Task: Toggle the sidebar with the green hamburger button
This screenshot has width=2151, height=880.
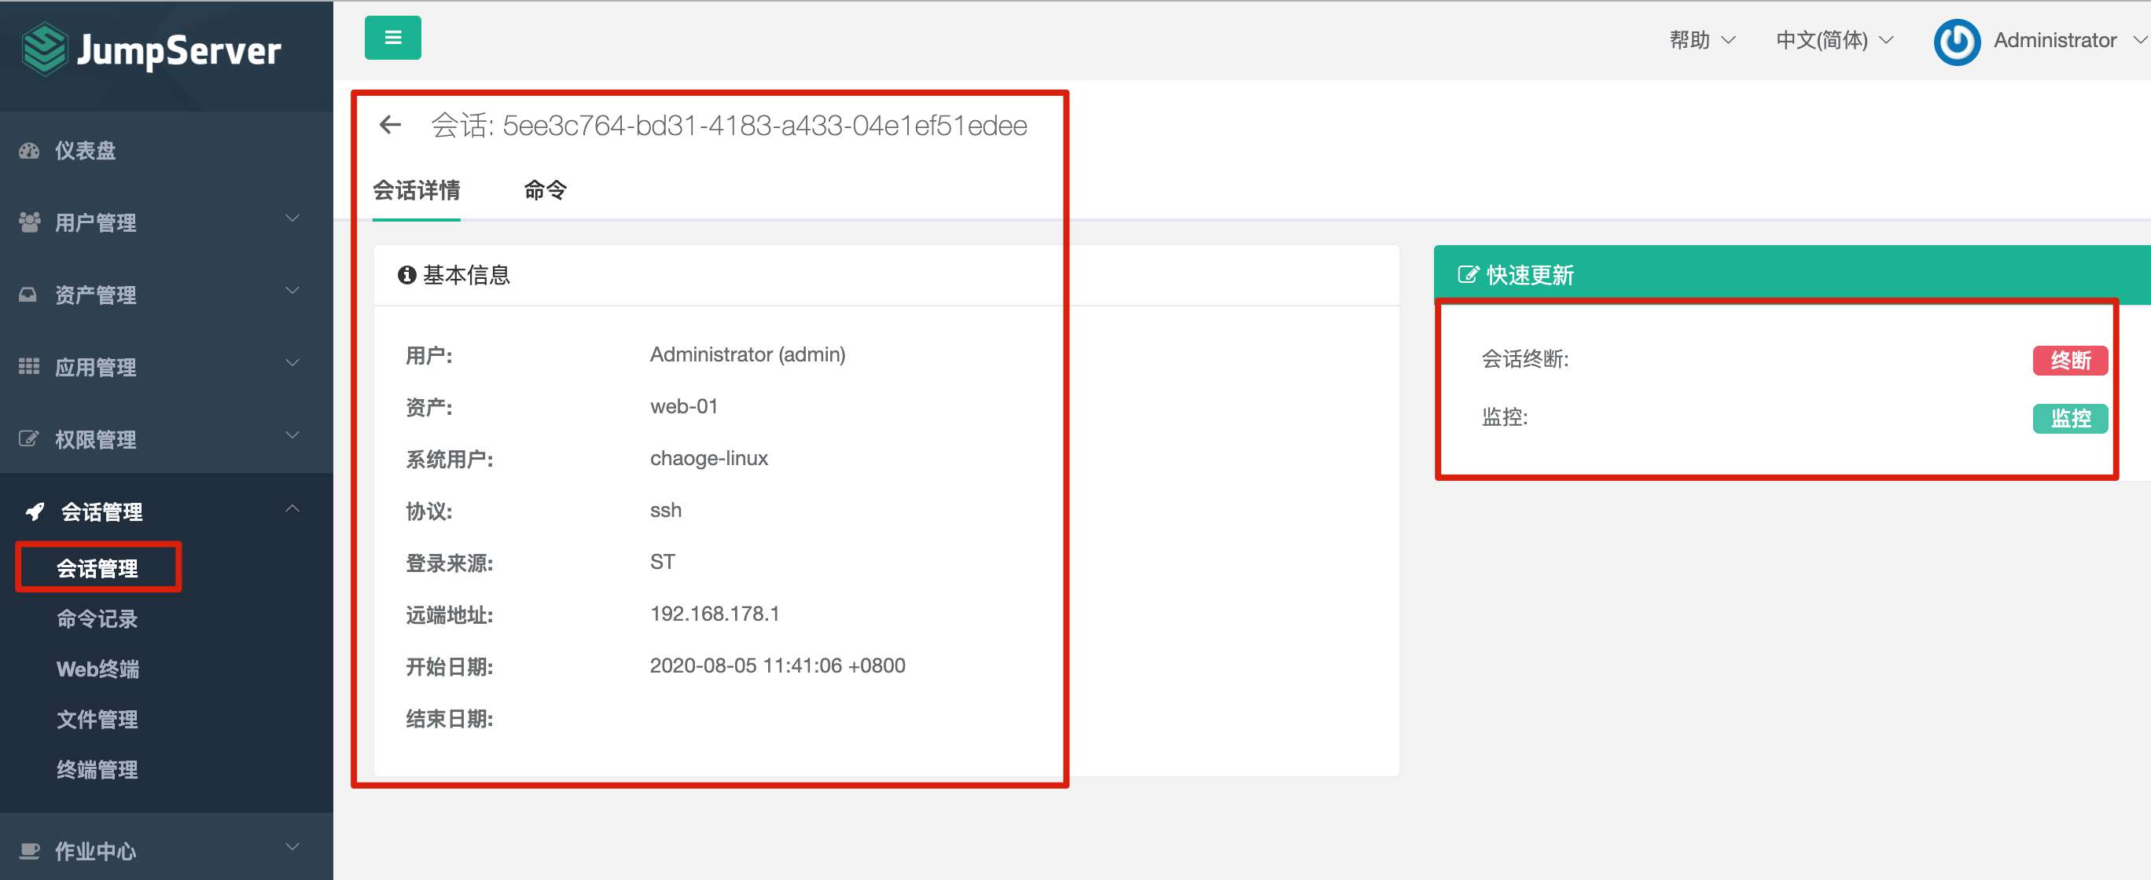Action: tap(392, 38)
